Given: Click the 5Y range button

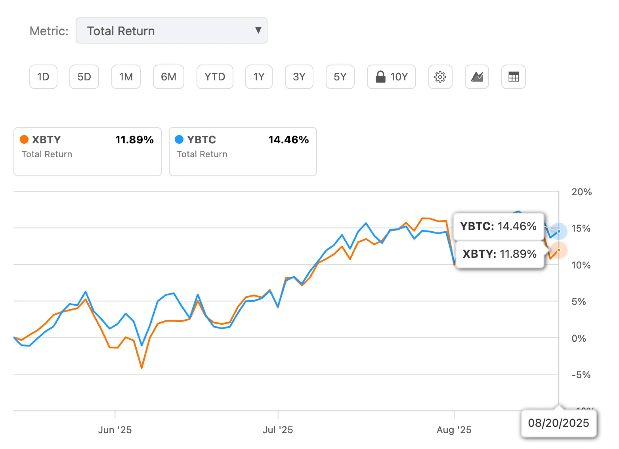Looking at the screenshot, I should [340, 77].
